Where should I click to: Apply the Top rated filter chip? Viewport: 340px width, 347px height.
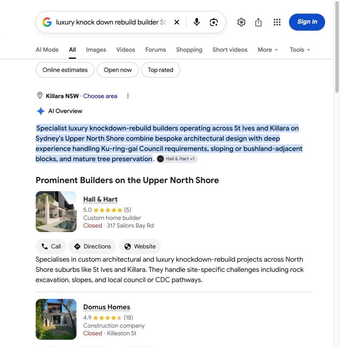pyautogui.click(x=160, y=70)
